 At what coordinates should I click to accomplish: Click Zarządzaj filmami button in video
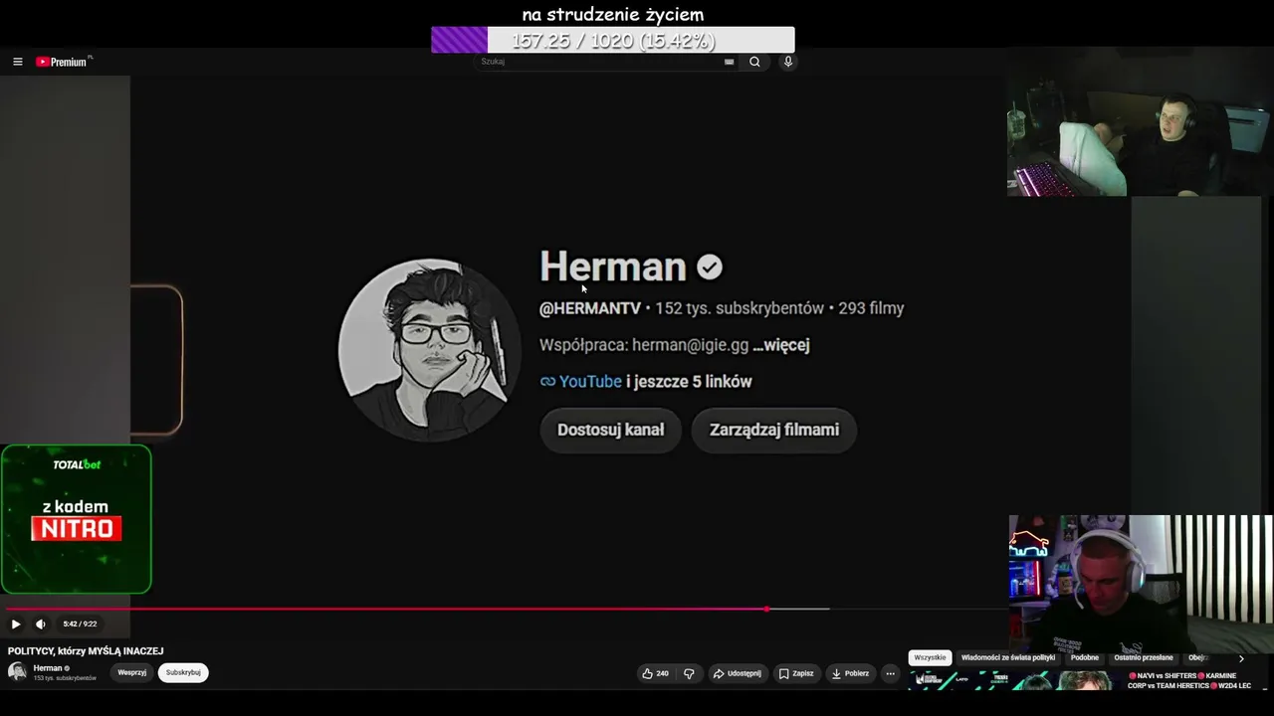coord(774,430)
